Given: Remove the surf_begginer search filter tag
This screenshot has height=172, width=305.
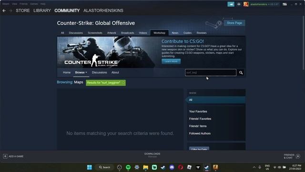Looking at the screenshot, I should coord(123,83).
